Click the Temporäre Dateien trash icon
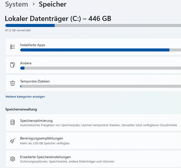The width and height of the screenshot is (181, 168). (x=13, y=83)
